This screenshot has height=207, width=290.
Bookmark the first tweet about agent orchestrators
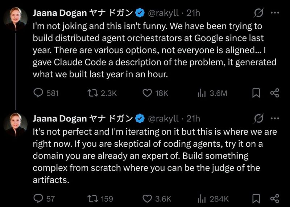[x=256, y=93]
